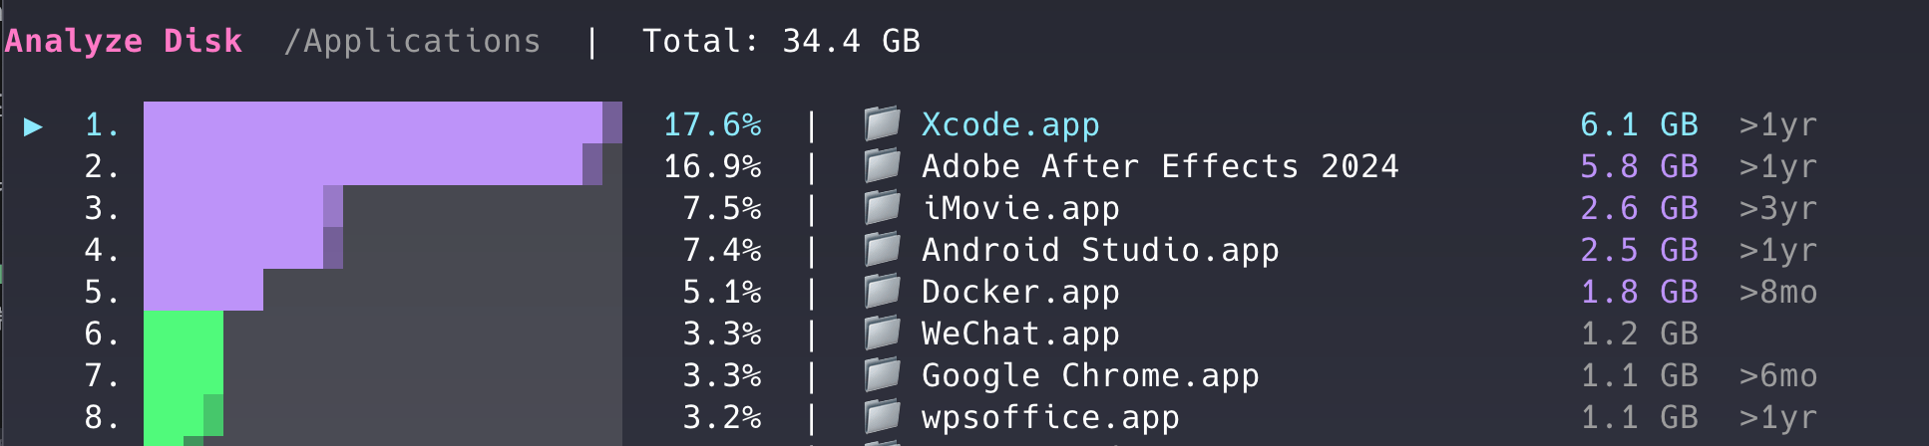
Task: Click the Analyze Disk title
Action: click(x=124, y=41)
